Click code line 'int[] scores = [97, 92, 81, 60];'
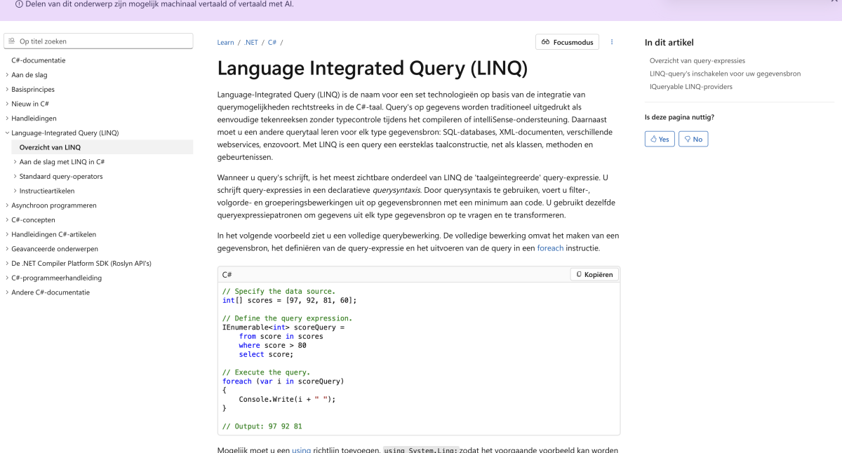 (x=290, y=300)
